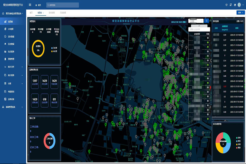246x164 pixels.
Task: Switch to the 历史数据 tab
Action: pos(63,13)
